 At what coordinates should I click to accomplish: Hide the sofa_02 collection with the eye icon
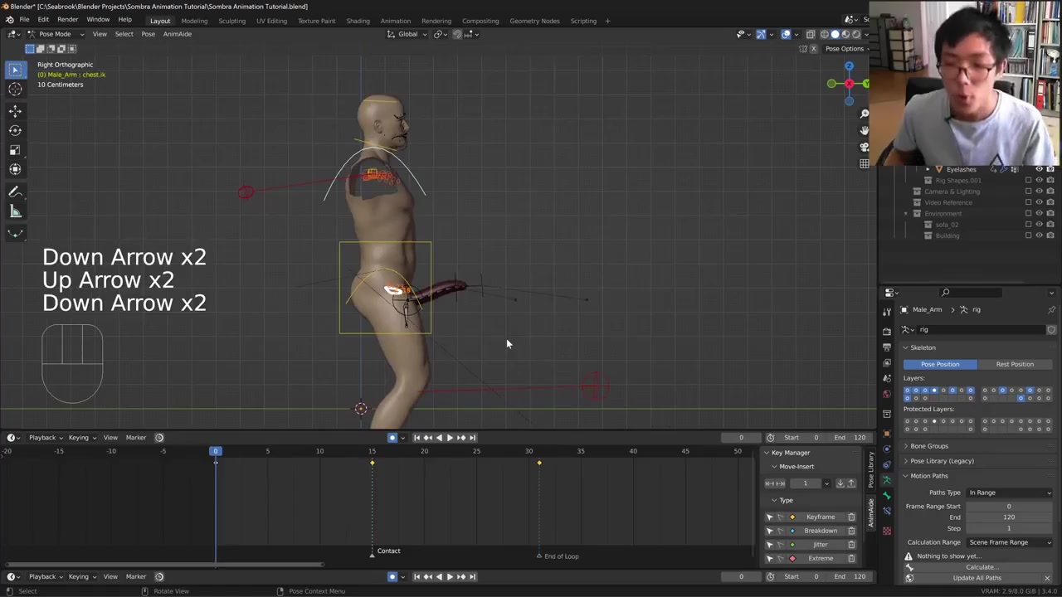click(x=1039, y=225)
